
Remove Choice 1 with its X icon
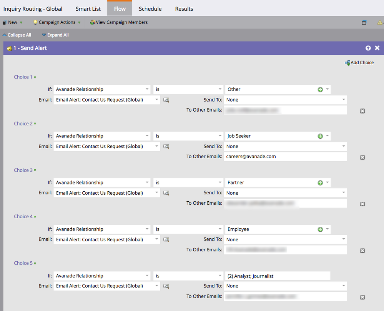(362, 111)
